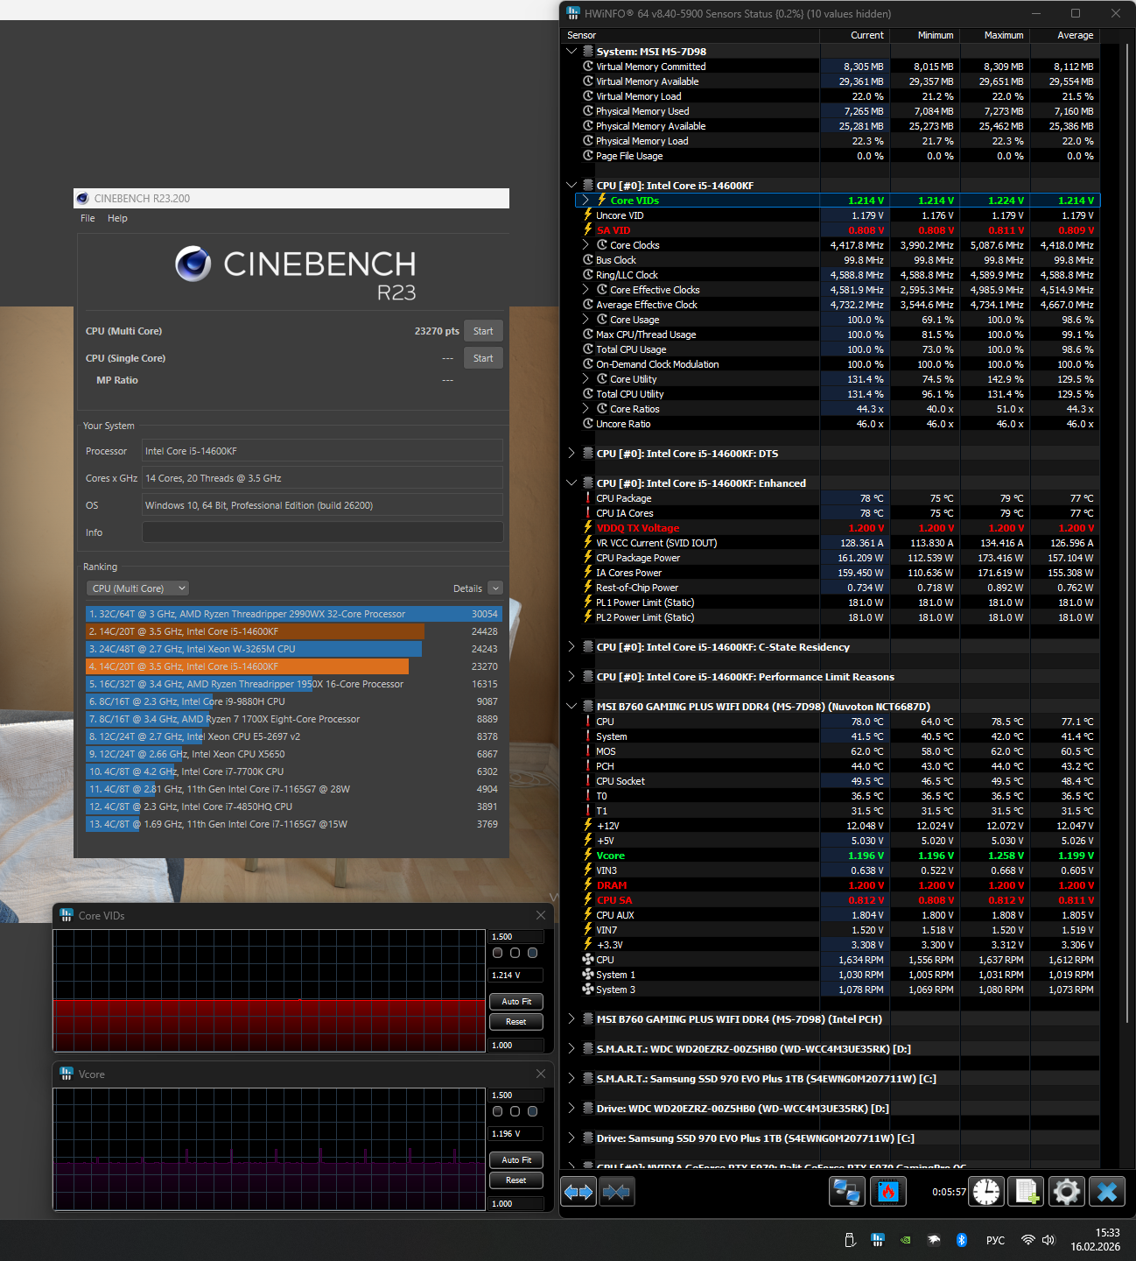Click Reset in the Vcore graph
Viewport: 1136px width, 1261px height.
(x=516, y=1180)
